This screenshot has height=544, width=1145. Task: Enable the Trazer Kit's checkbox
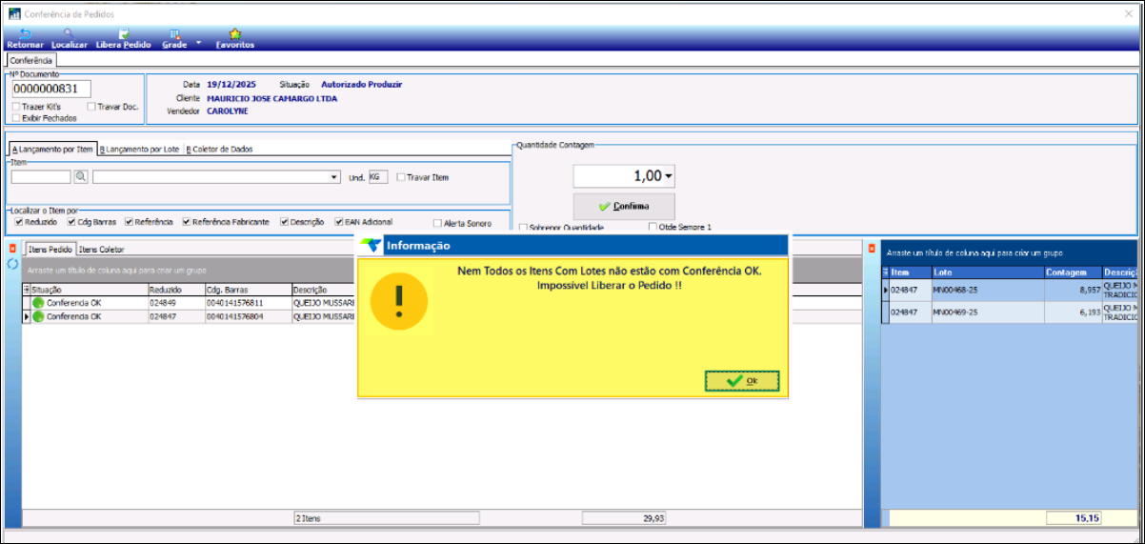(17, 107)
